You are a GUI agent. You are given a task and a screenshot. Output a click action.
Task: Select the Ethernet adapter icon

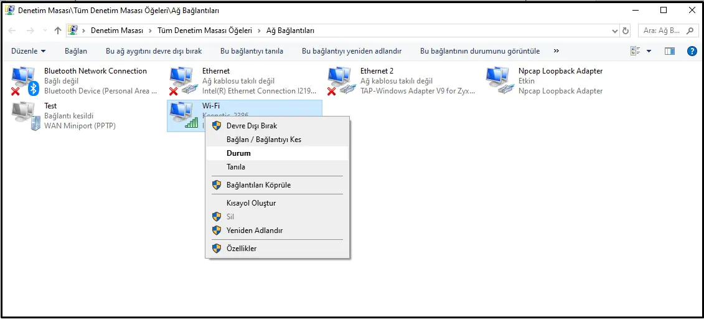tap(184, 81)
